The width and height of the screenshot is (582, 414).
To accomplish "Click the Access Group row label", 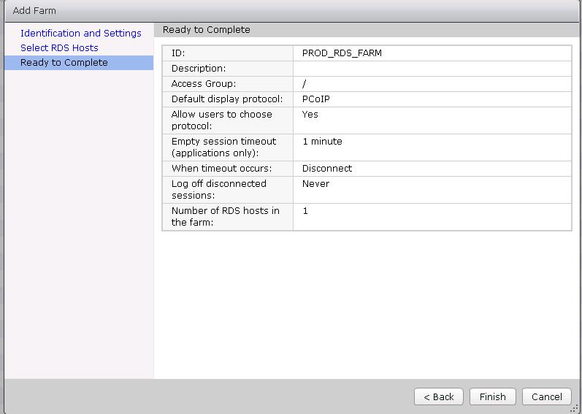I will 204,83.
